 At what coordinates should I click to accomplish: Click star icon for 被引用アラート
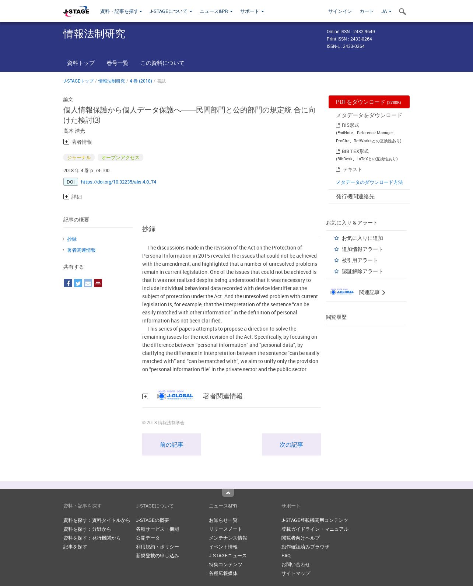click(x=336, y=261)
